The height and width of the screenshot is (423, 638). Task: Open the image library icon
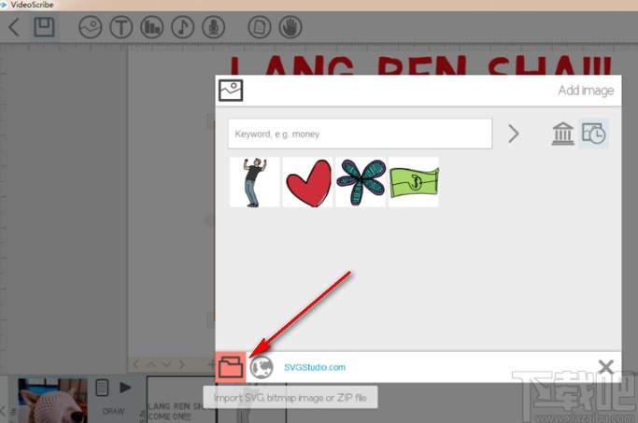coord(562,134)
